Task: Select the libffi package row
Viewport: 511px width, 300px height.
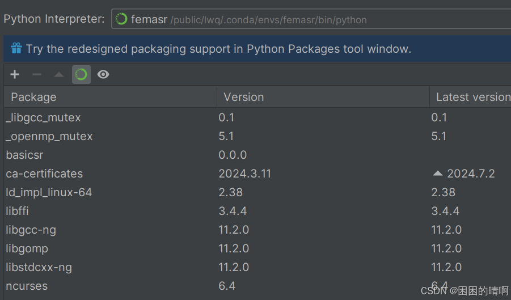Action: click(x=17, y=211)
